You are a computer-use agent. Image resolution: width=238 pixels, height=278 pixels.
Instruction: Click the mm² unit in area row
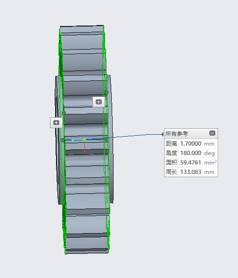click(x=210, y=163)
